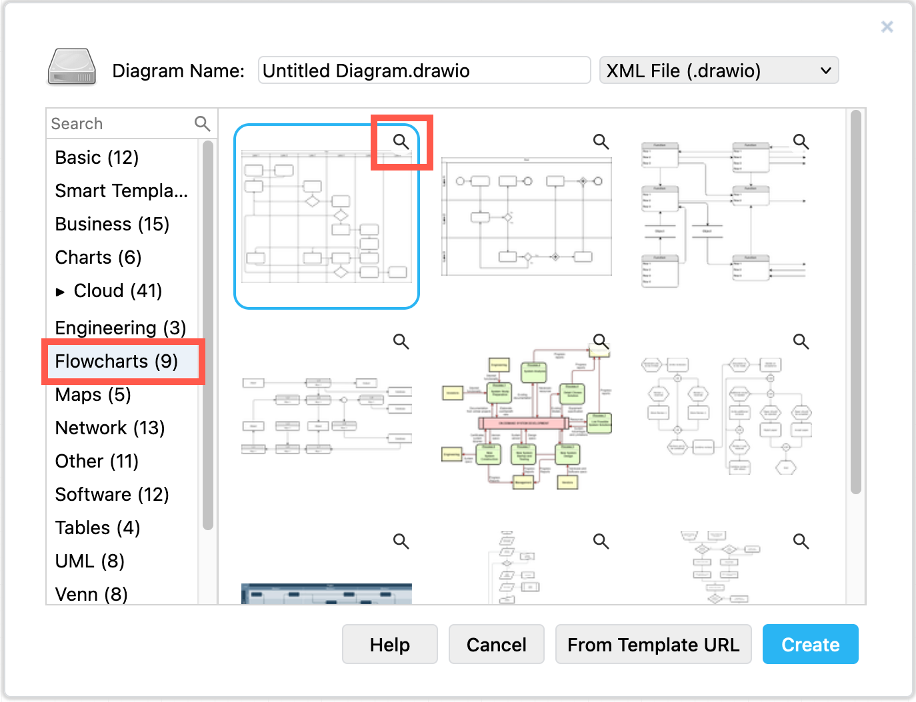Select the Flowcharts category
Viewport: 916px width, 702px height.
[x=115, y=361]
